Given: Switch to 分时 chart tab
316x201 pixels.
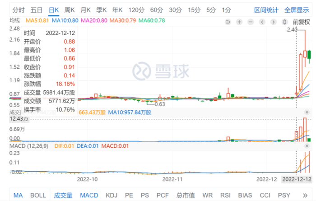Looking at the screenshot, I should pyautogui.click(x=19, y=10).
